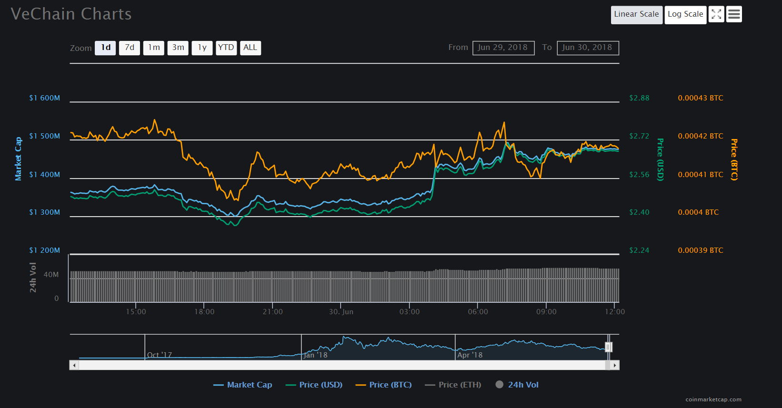Click the 15:00 time axis label

136,312
